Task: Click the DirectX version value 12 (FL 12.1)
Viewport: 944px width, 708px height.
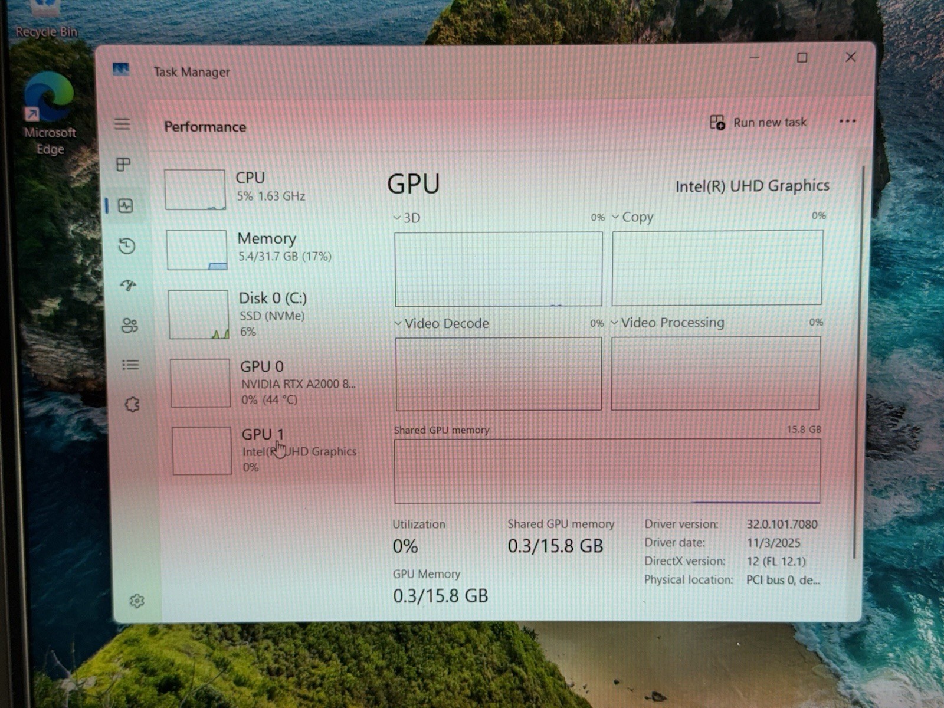Action: pyautogui.click(x=776, y=561)
